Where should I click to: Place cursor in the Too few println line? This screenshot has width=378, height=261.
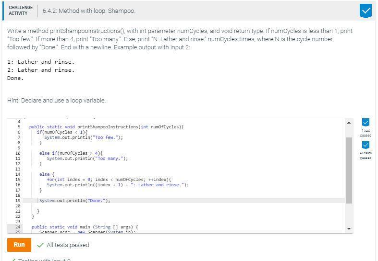pos(84,137)
